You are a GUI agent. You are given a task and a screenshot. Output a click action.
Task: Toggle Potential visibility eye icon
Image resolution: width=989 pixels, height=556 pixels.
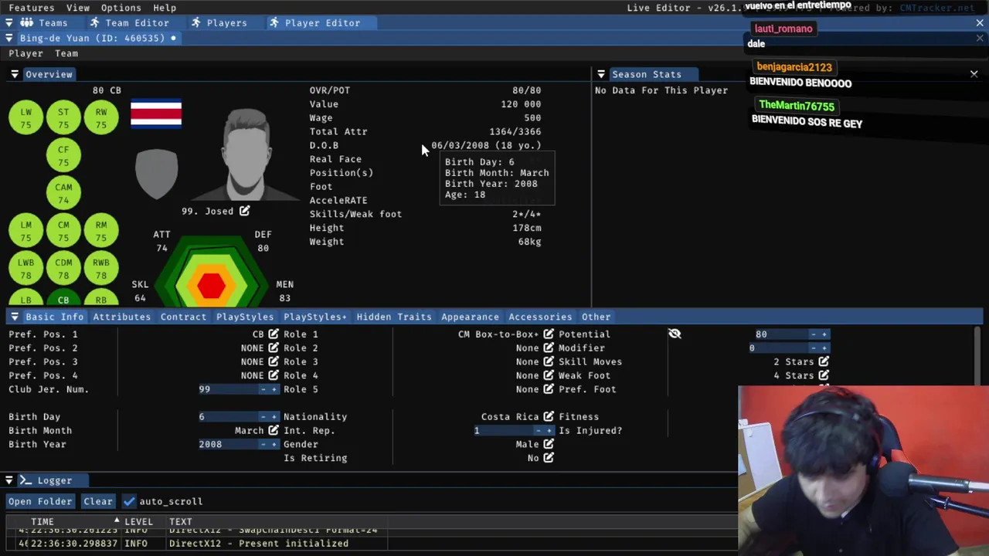pyautogui.click(x=675, y=334)
